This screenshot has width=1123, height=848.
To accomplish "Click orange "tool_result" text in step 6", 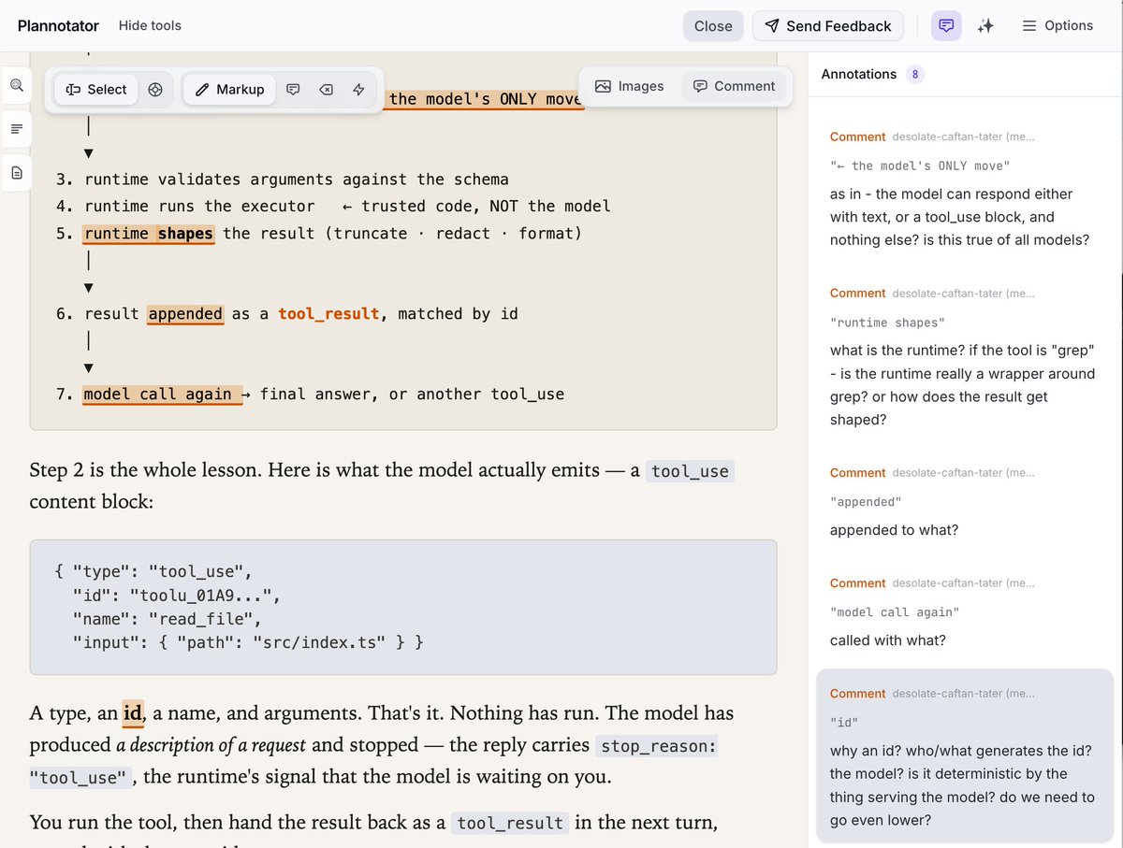I will [x=328, y=314].
